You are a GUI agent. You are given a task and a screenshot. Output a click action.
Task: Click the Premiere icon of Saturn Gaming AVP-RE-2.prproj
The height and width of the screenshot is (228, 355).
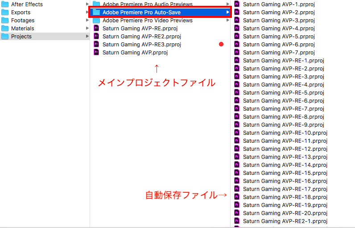[x=237, y=68]
